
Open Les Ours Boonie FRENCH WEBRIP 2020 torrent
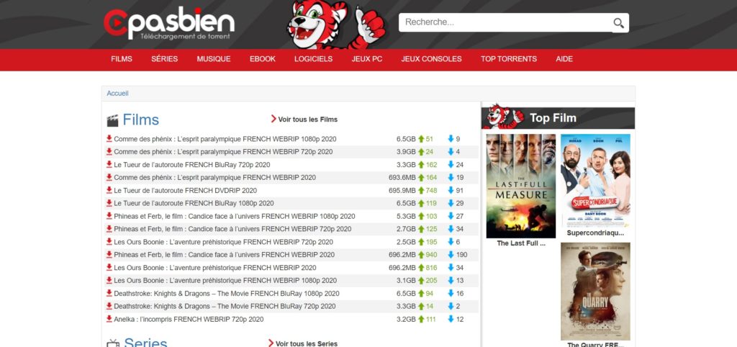tap(214, 268)
